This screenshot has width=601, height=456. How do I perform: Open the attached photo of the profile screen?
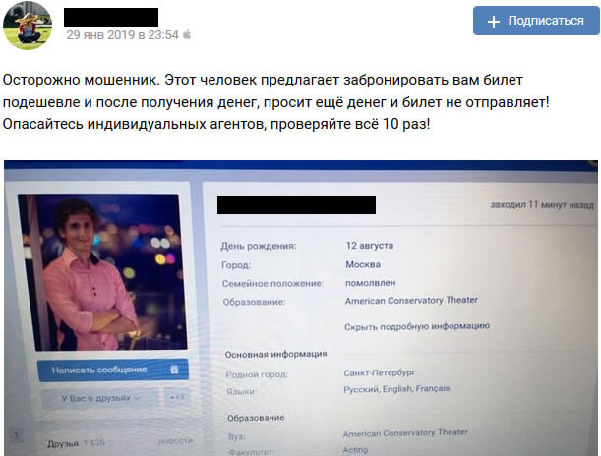tap(301, 308)
